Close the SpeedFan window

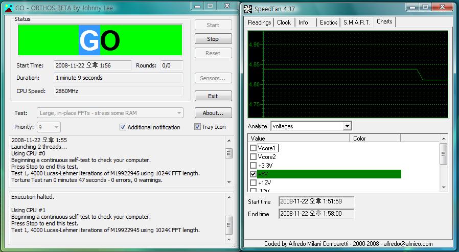click(x=442, y=7)
